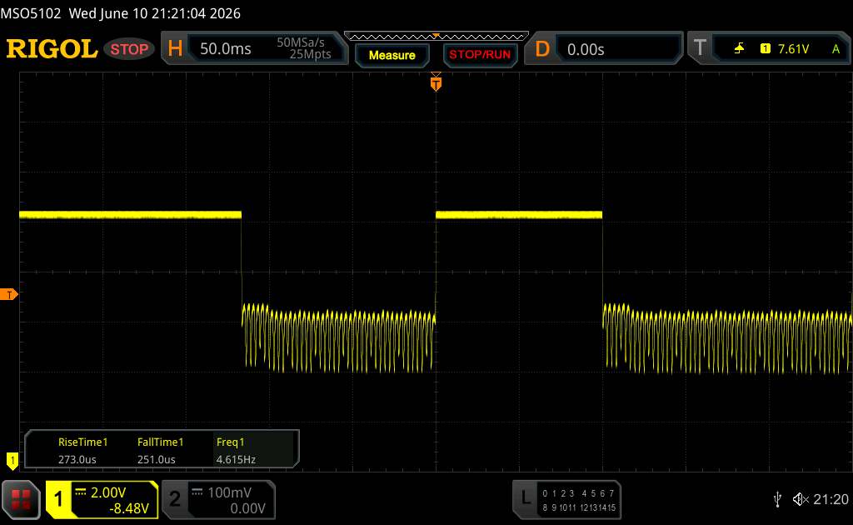The height and width of the screenshot is (525, 853).
Task: Select the FallTime1 measurement
Action: point(161,442)
